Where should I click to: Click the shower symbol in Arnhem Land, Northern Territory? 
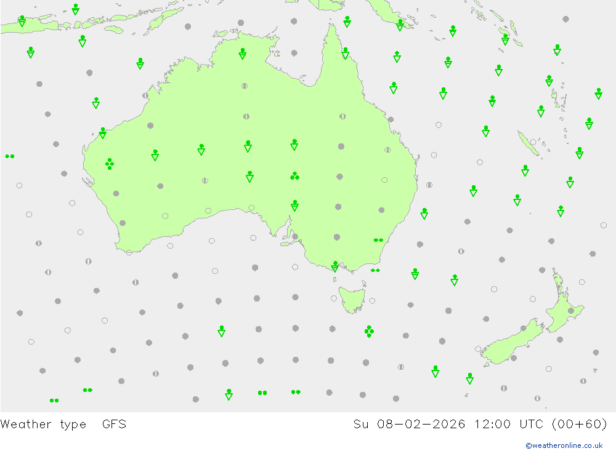click(242, 54)
